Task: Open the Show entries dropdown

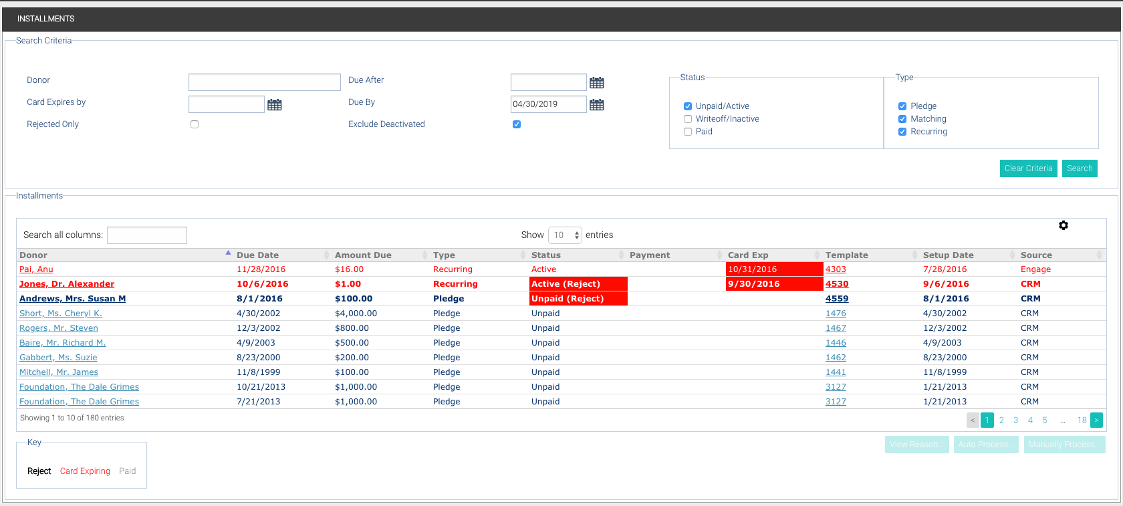Action: (x=565, y=235)
